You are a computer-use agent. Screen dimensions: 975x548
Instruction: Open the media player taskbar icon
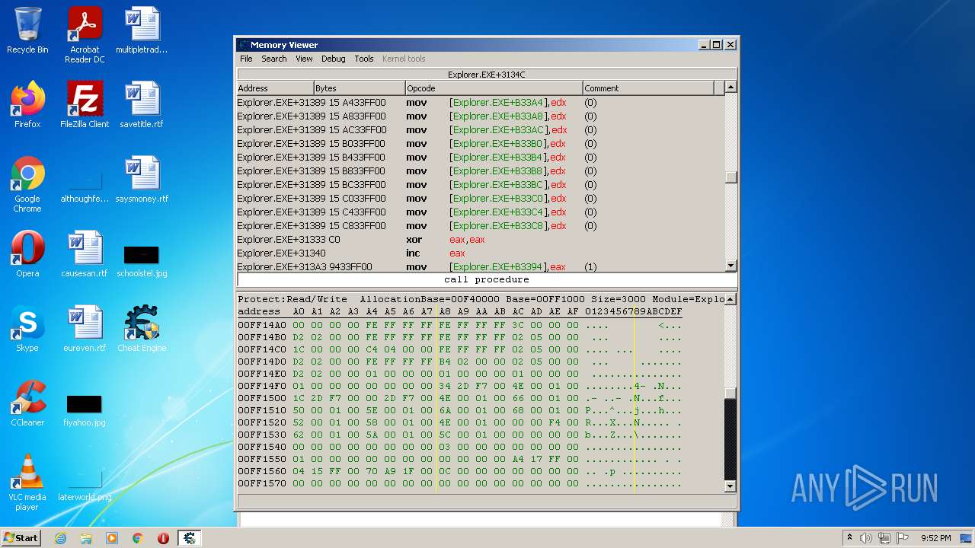click(112, 538)
